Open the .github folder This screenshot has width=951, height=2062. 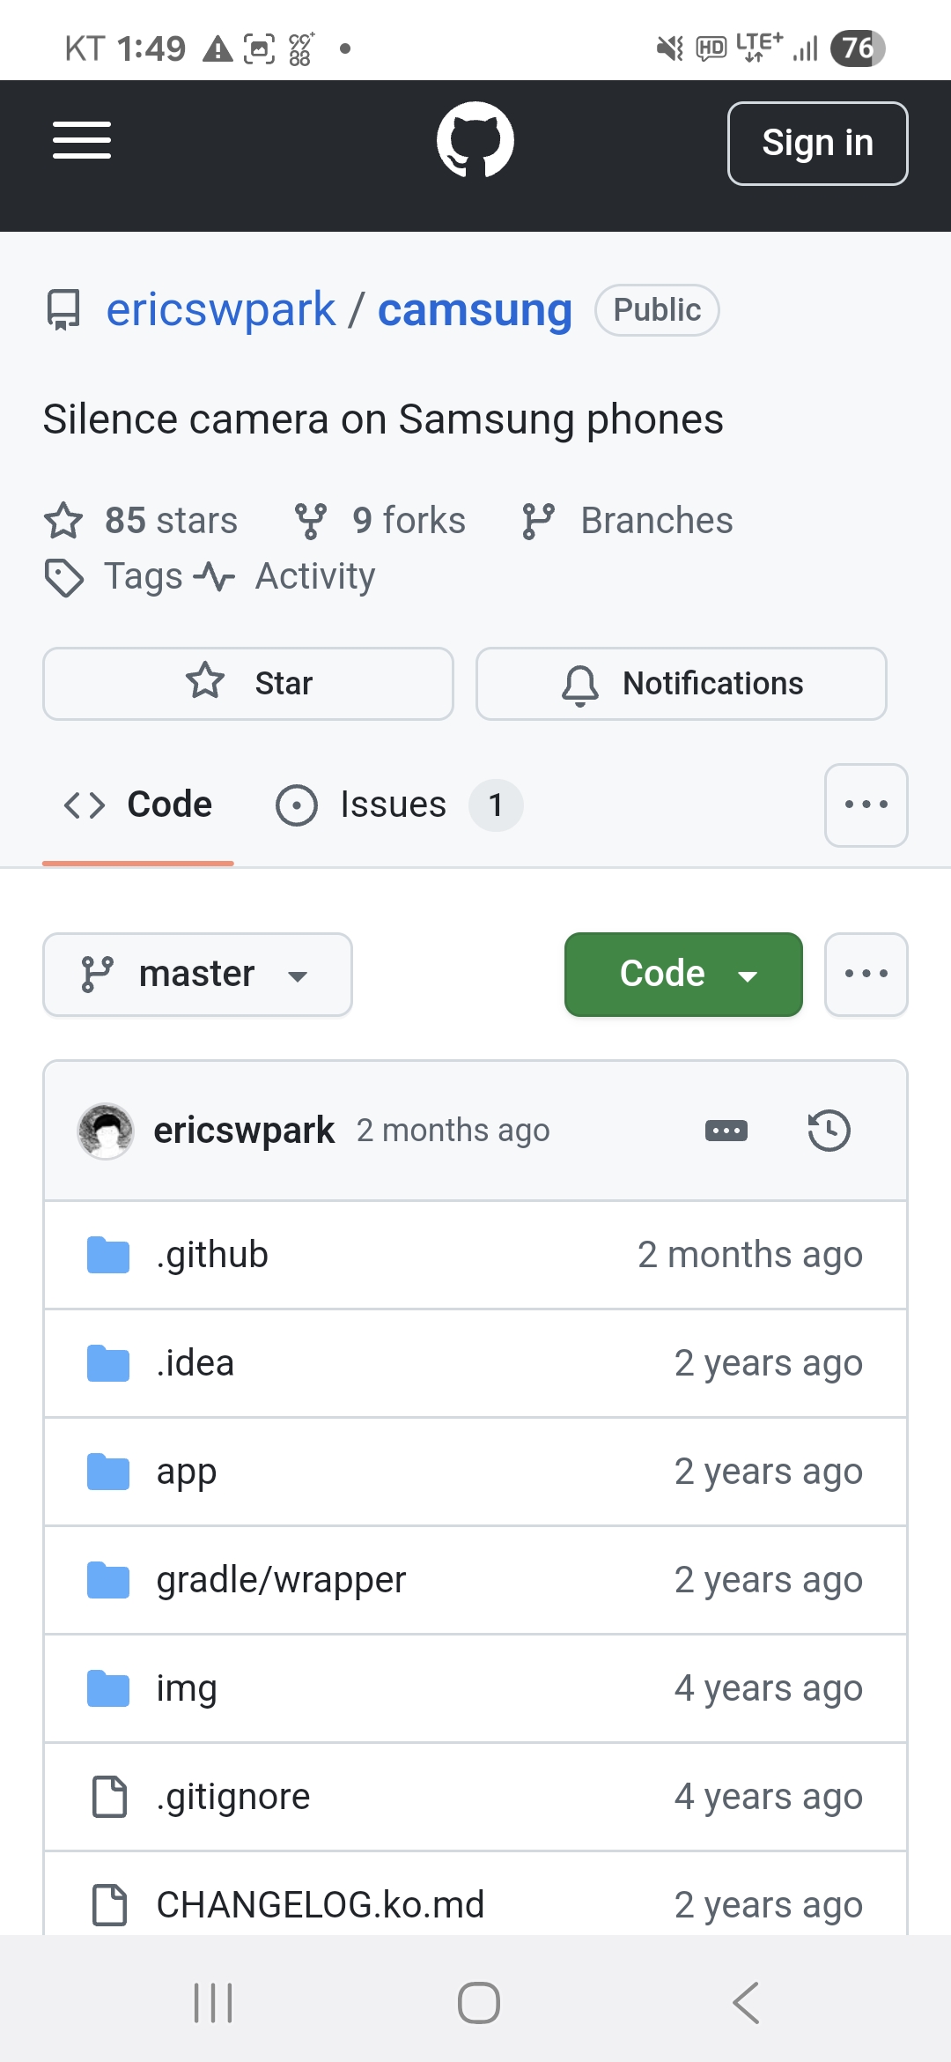tap(212, 1255)
